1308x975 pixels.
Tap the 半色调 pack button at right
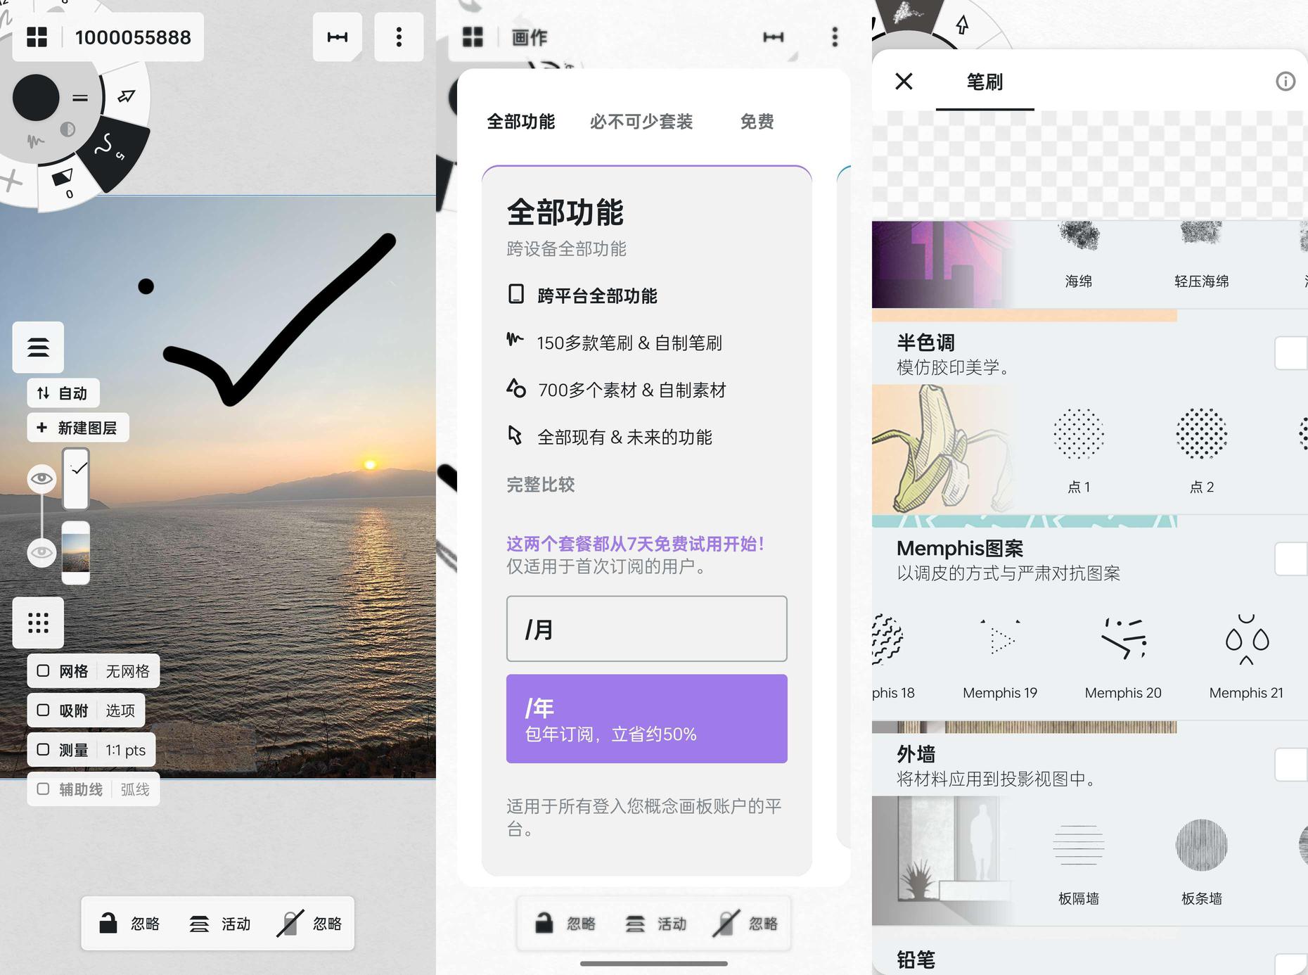click(1291, 353)
